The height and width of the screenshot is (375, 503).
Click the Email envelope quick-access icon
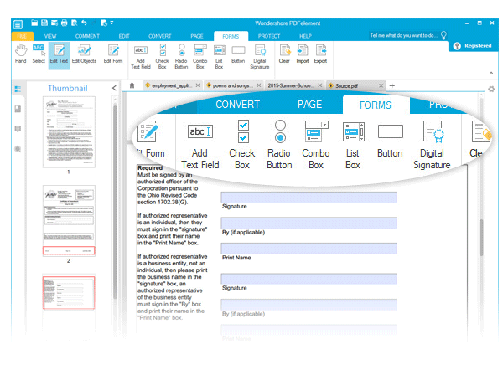point(54,23)
